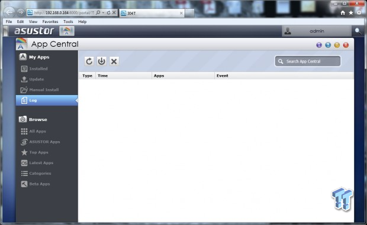This screenshot has width=367, height=225.
Task: Click the download log toolbar icon
Action: pos(101,61)
